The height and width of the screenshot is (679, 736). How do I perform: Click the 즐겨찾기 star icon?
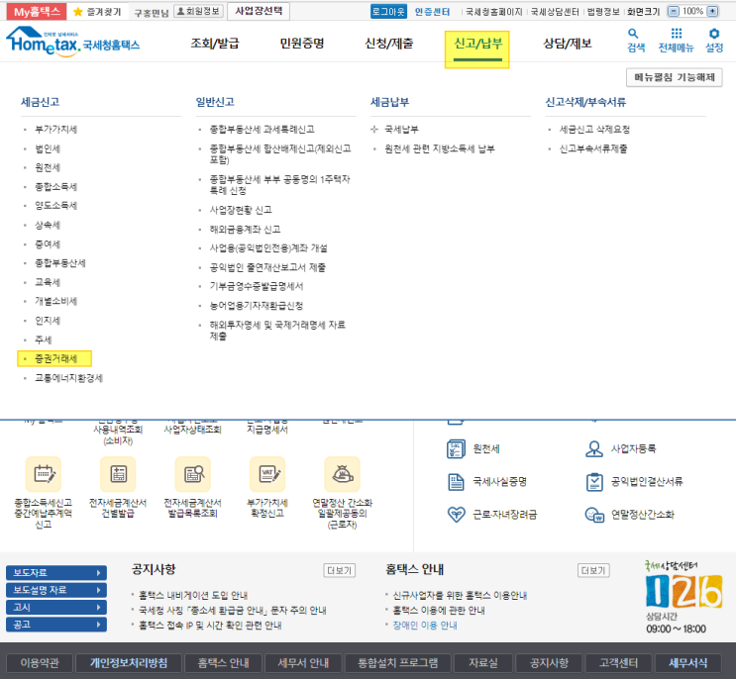tap(78, 12)
